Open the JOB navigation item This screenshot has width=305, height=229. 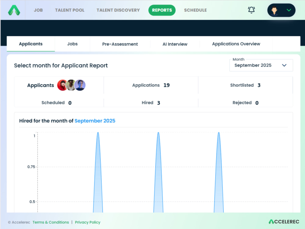[x=38, y=10]
